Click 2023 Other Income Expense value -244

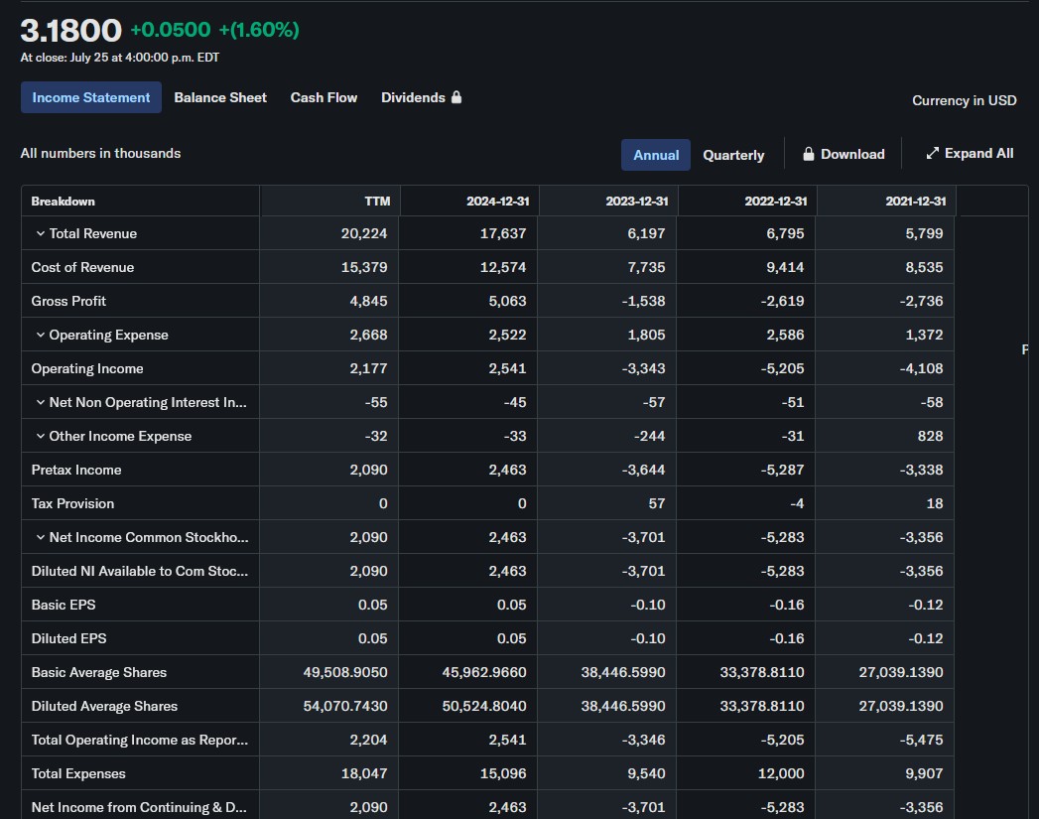649,436
